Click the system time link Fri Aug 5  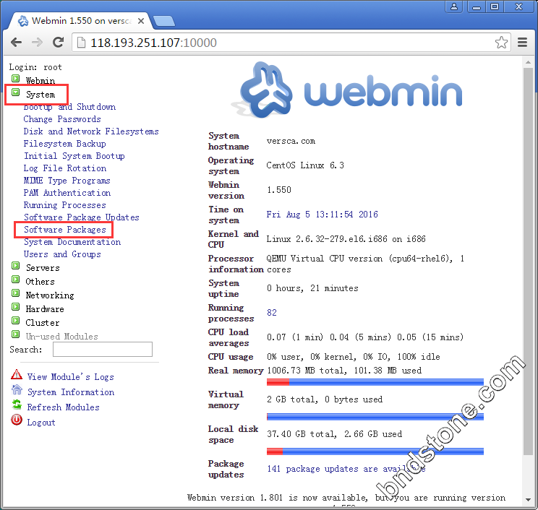[x=323, y=215]
